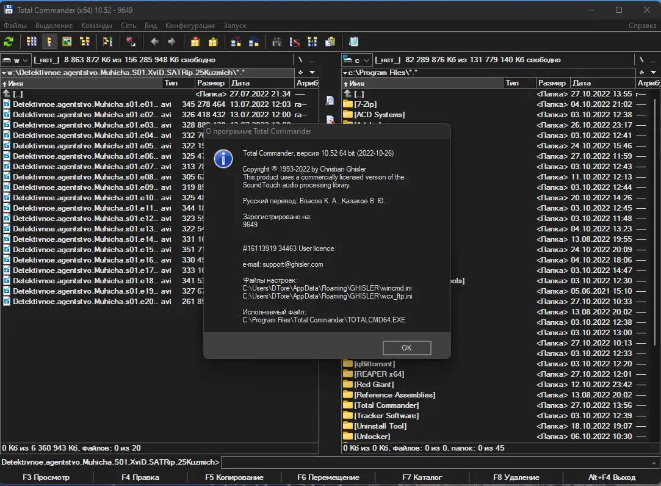This screenshot has width=661, height=486.
Task: Click the copy names to clipboard icon
Action: (x=330, y=42)
